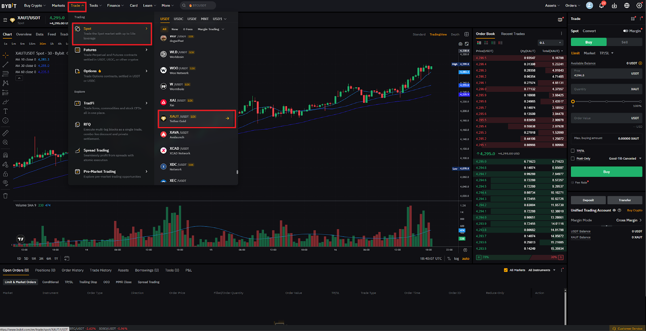Open the Futures trading menu item

(112, 54)
